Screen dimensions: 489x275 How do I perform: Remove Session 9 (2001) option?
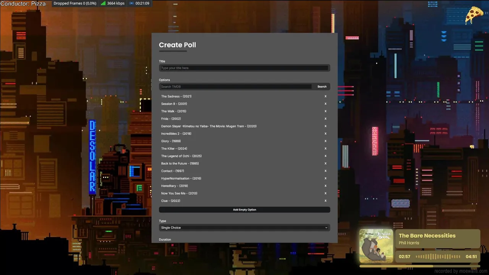(x=325, y=104)
